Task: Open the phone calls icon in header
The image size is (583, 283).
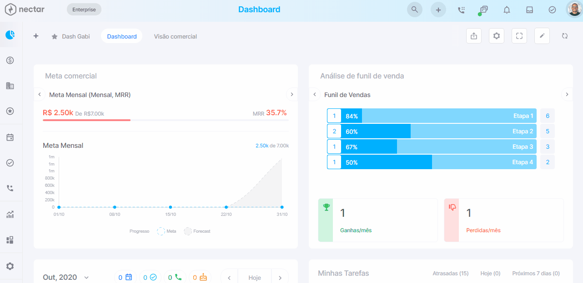Action: click(x=461, y=10)
